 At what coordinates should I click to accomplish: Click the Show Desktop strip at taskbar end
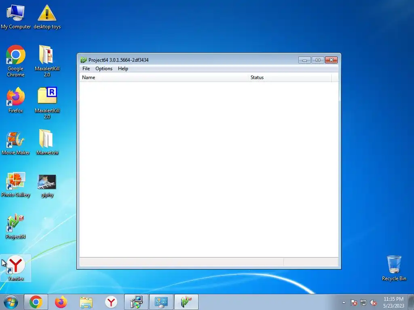coord(411,302)
